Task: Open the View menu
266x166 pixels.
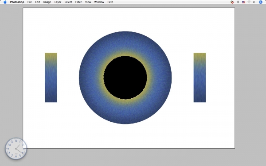Action: 88,2
